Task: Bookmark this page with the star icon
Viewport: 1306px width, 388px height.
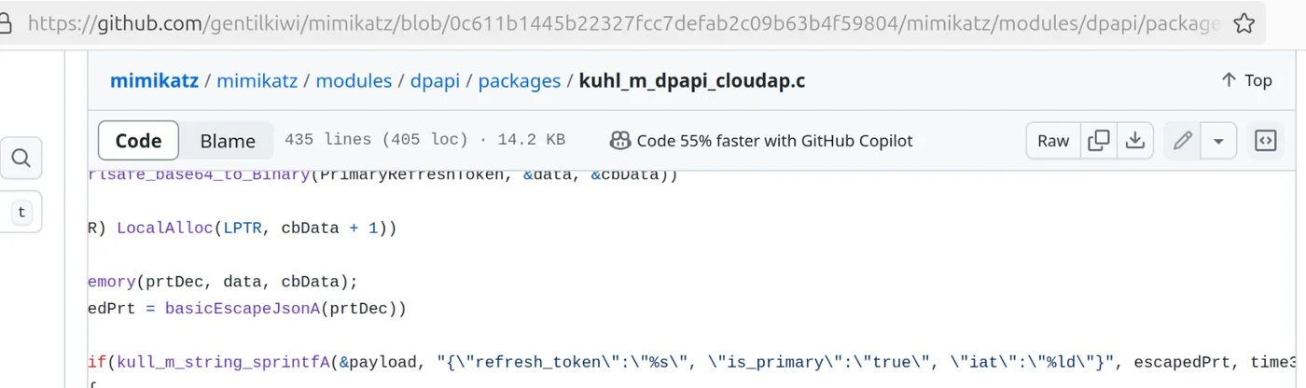Action: (x=1243, y=23)
